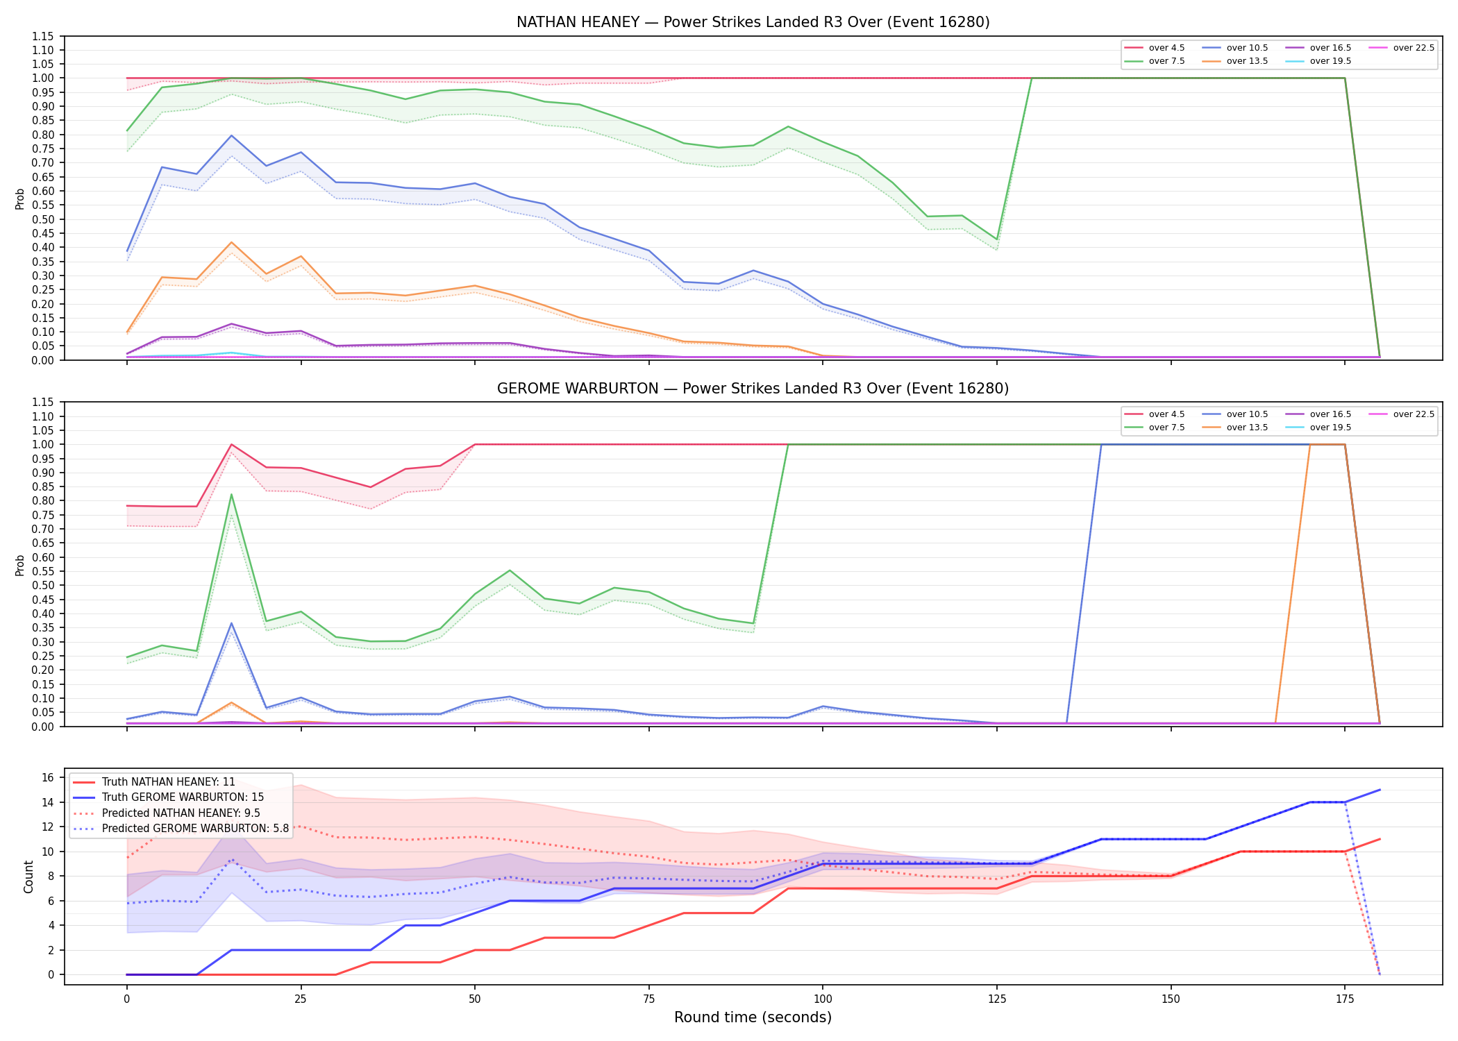
Task: Click the x-axis tick label 25
Action: (x=301, y=999)
